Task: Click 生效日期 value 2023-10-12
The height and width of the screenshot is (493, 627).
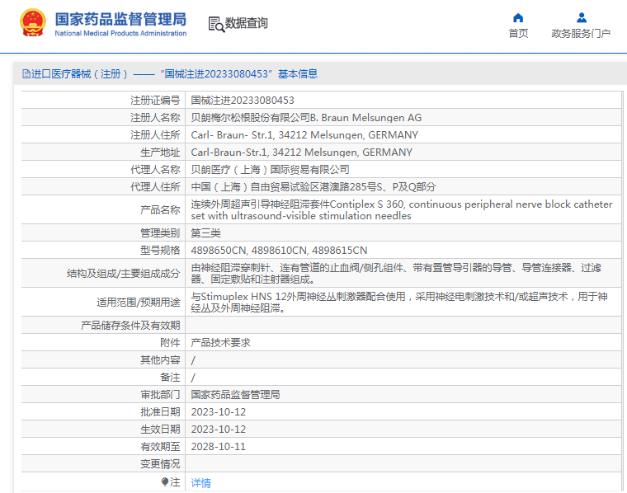Action: [219, 429]
